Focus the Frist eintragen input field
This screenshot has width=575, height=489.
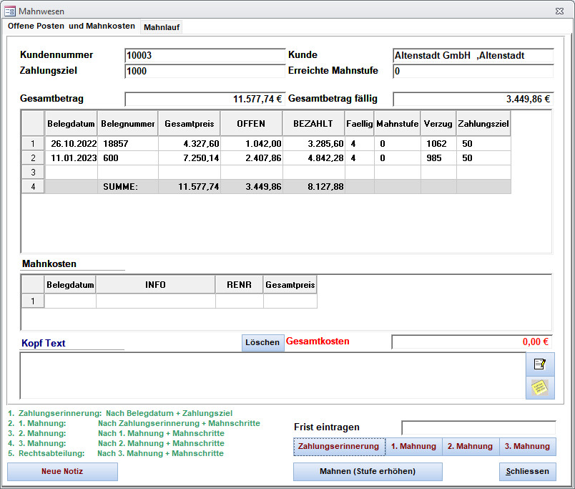click(x=478, y=427)
